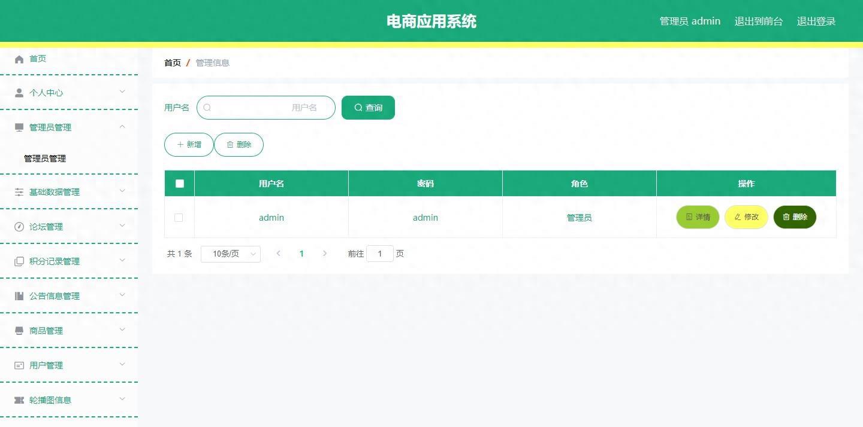Screen dimensions: 863x427
Task: Click the 操作 column header
Action: click(746, 184)
